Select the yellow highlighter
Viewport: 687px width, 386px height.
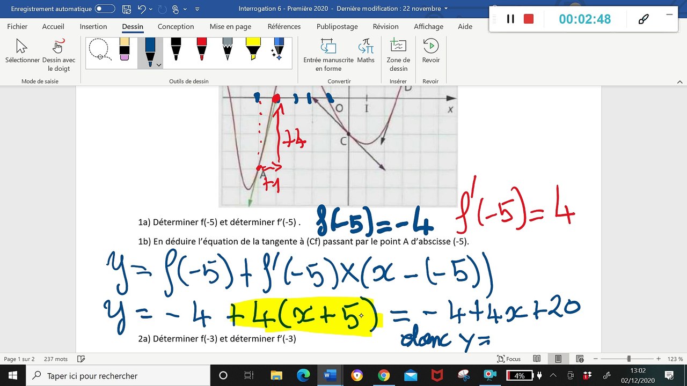[253, 49]
